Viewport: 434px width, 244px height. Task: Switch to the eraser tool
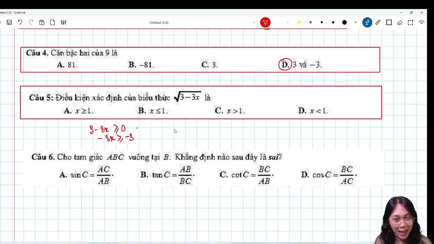[400, 22]
